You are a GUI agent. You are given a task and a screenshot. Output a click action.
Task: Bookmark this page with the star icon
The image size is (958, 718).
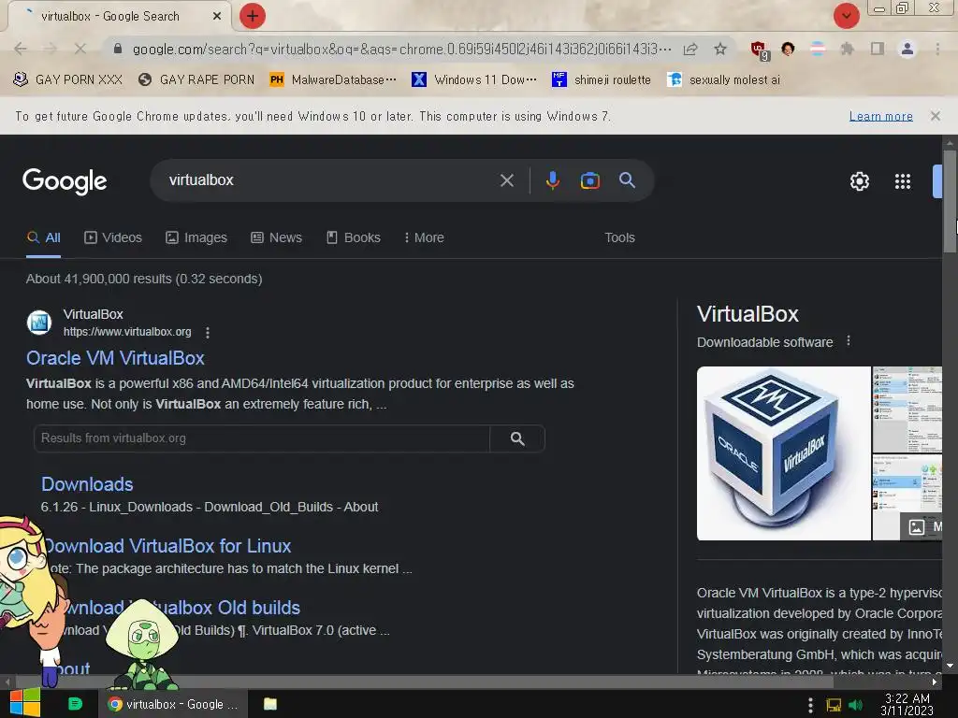click(x=720, y=49)
